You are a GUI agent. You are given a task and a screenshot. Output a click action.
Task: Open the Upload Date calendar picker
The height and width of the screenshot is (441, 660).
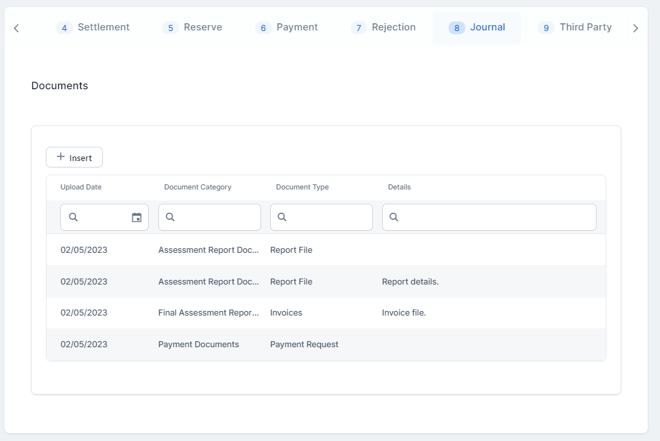pos(136,217)
